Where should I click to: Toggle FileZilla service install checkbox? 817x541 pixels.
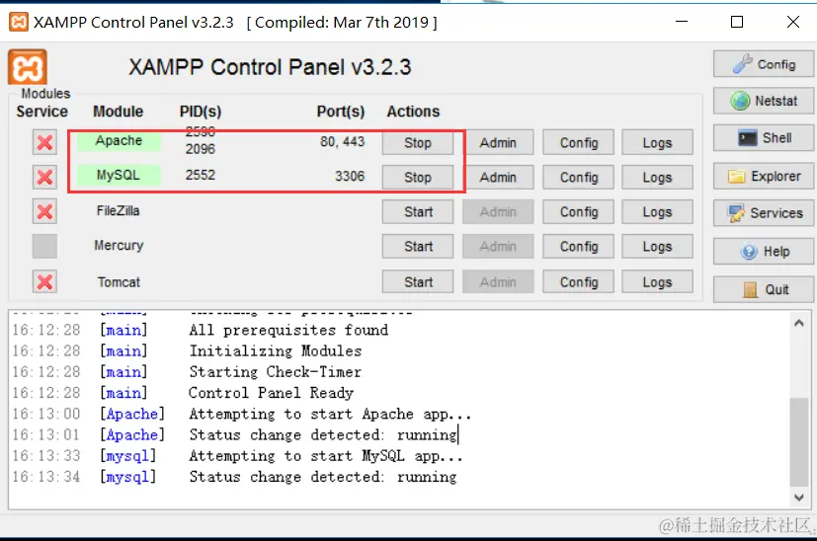tap(44, 211)
